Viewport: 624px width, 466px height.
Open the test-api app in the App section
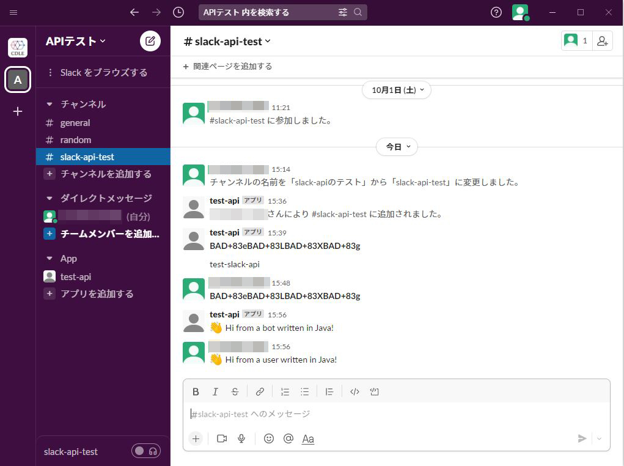[76, 276]
